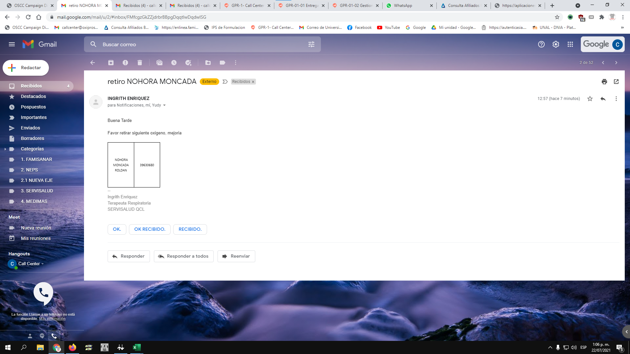630x354 pixels.
Task: Open the toolbar more options menu
Action: 236,63
